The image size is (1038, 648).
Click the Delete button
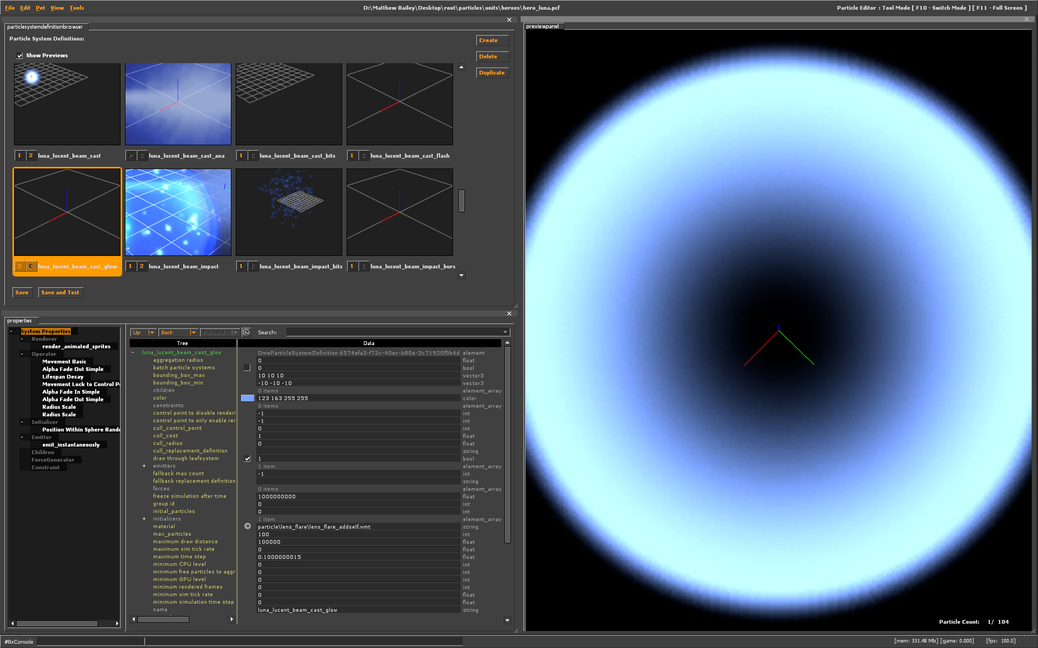tap(493, 57)
